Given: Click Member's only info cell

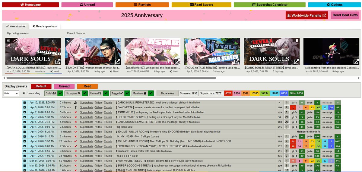Looking at the screenshot, I should coord(308,132).
